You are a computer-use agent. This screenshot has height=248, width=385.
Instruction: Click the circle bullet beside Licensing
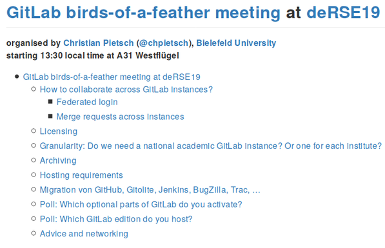click(34, 131)
